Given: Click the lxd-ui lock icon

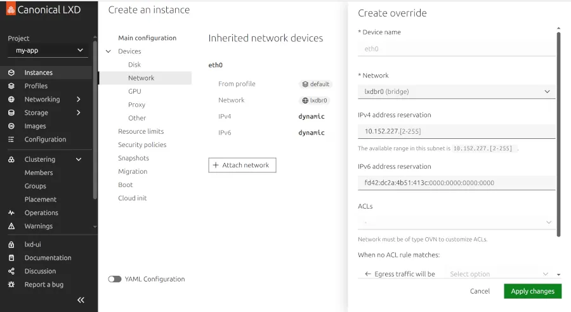Looking at the screenshot, I should click(x=11, y=245).
